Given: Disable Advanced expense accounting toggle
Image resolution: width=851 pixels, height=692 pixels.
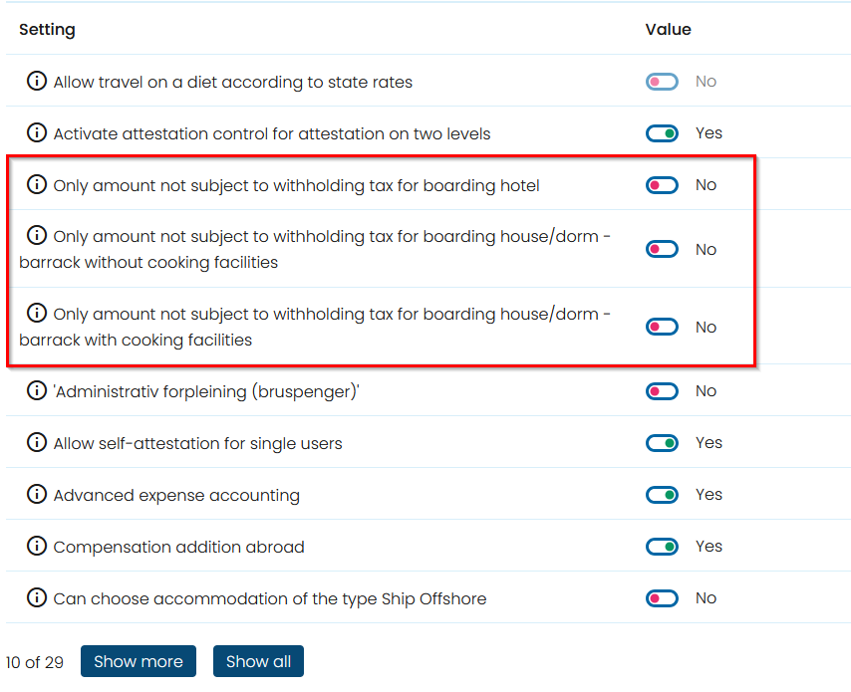Looking at the screenshot, I should [662, 495].
